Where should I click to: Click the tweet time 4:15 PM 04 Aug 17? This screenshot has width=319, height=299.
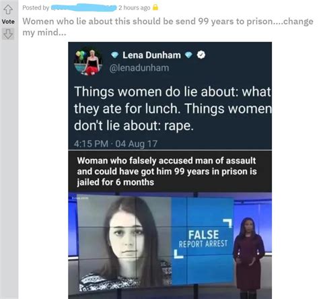point(116,143)
